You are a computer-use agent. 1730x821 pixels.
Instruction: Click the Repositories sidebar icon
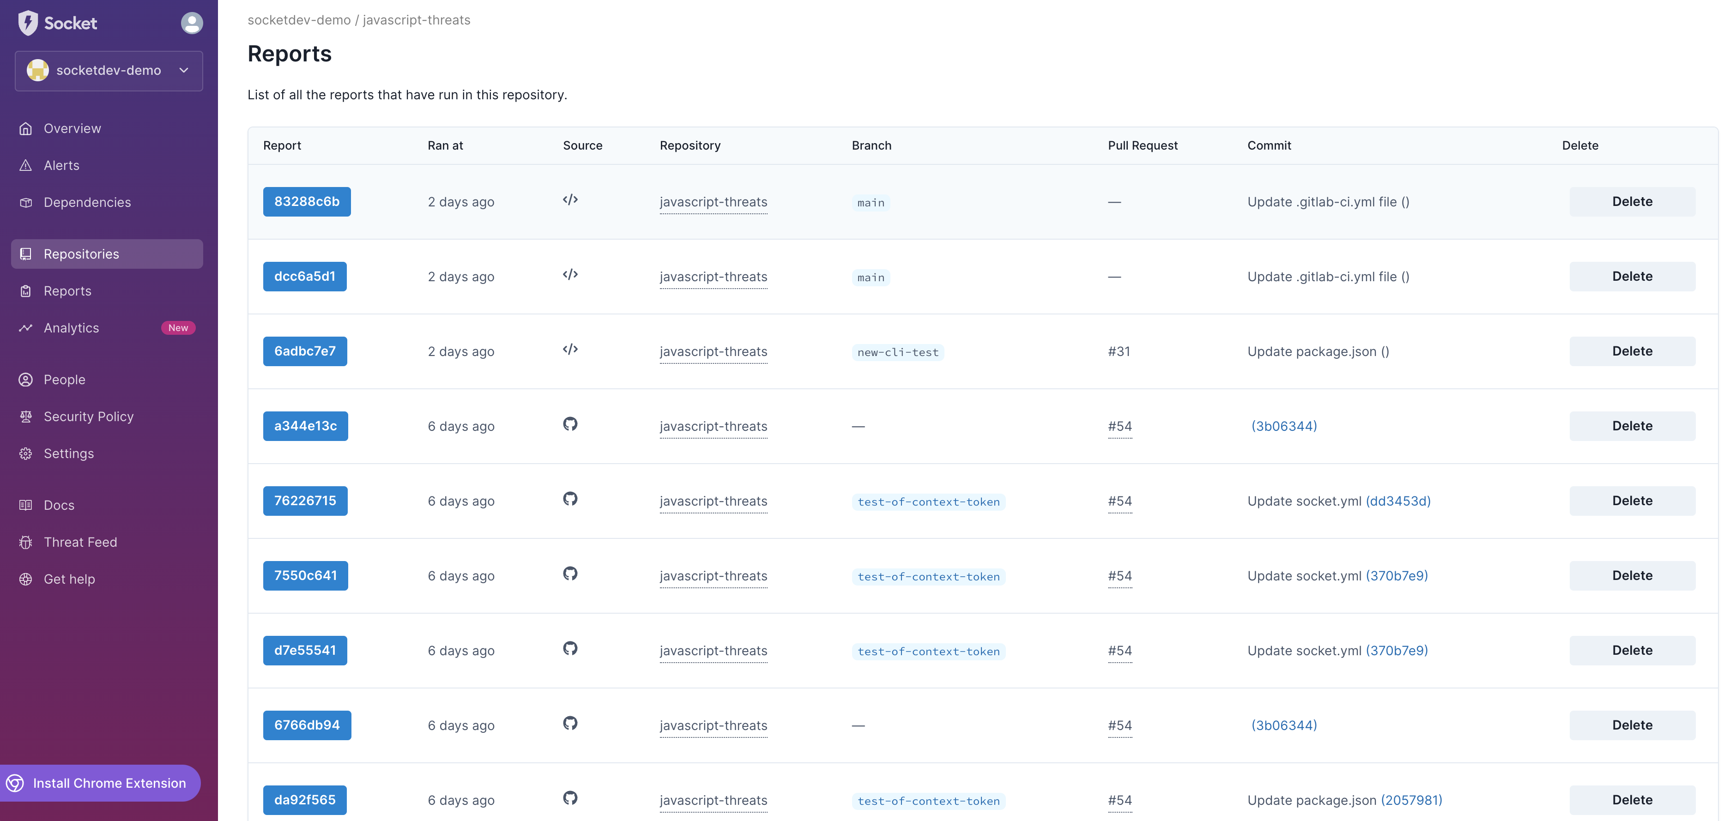(25, 254)
